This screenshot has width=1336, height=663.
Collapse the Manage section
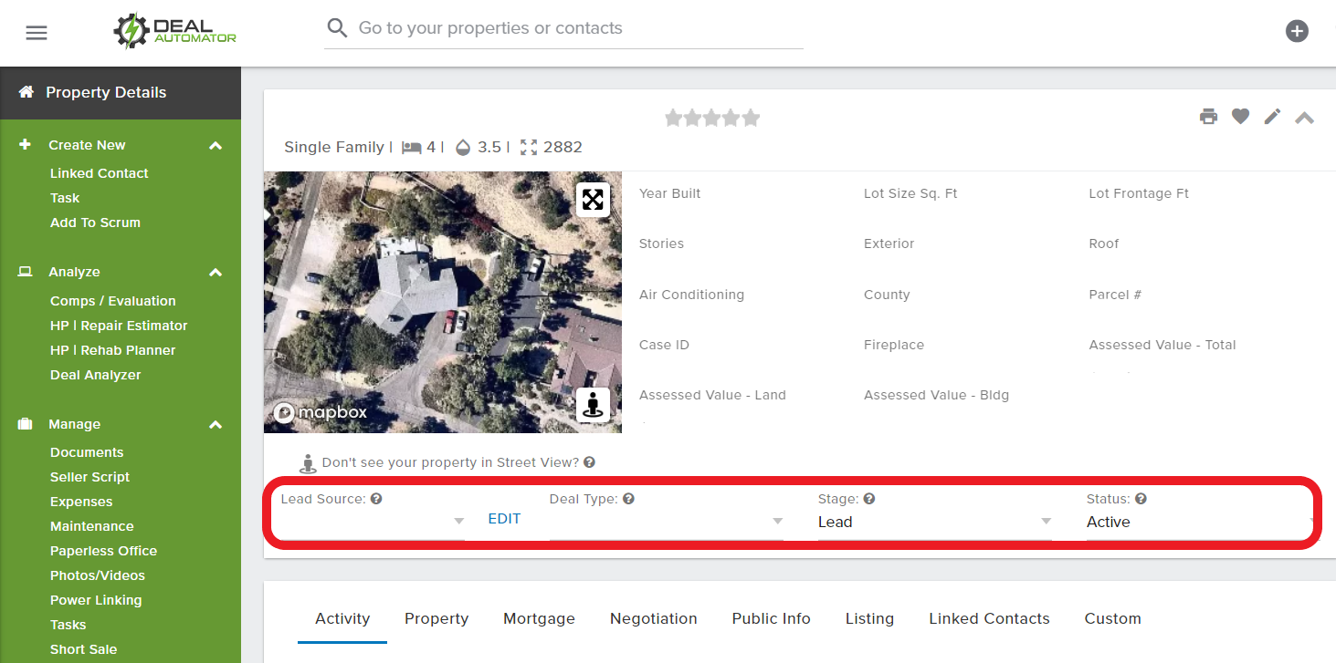point(216,425)
